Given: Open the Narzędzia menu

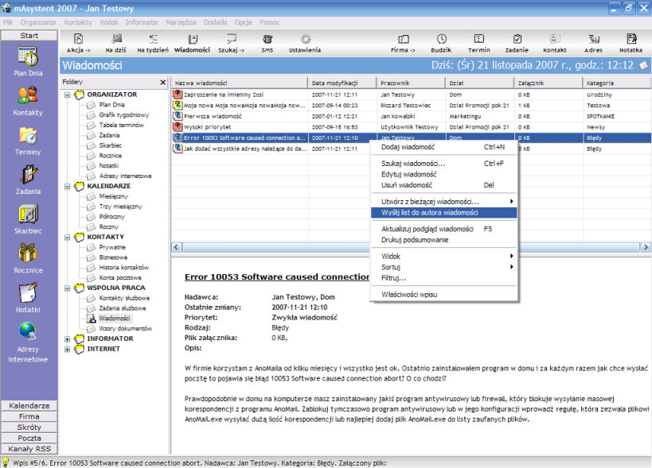Looking at the screenshot, I should pos(181,22).
